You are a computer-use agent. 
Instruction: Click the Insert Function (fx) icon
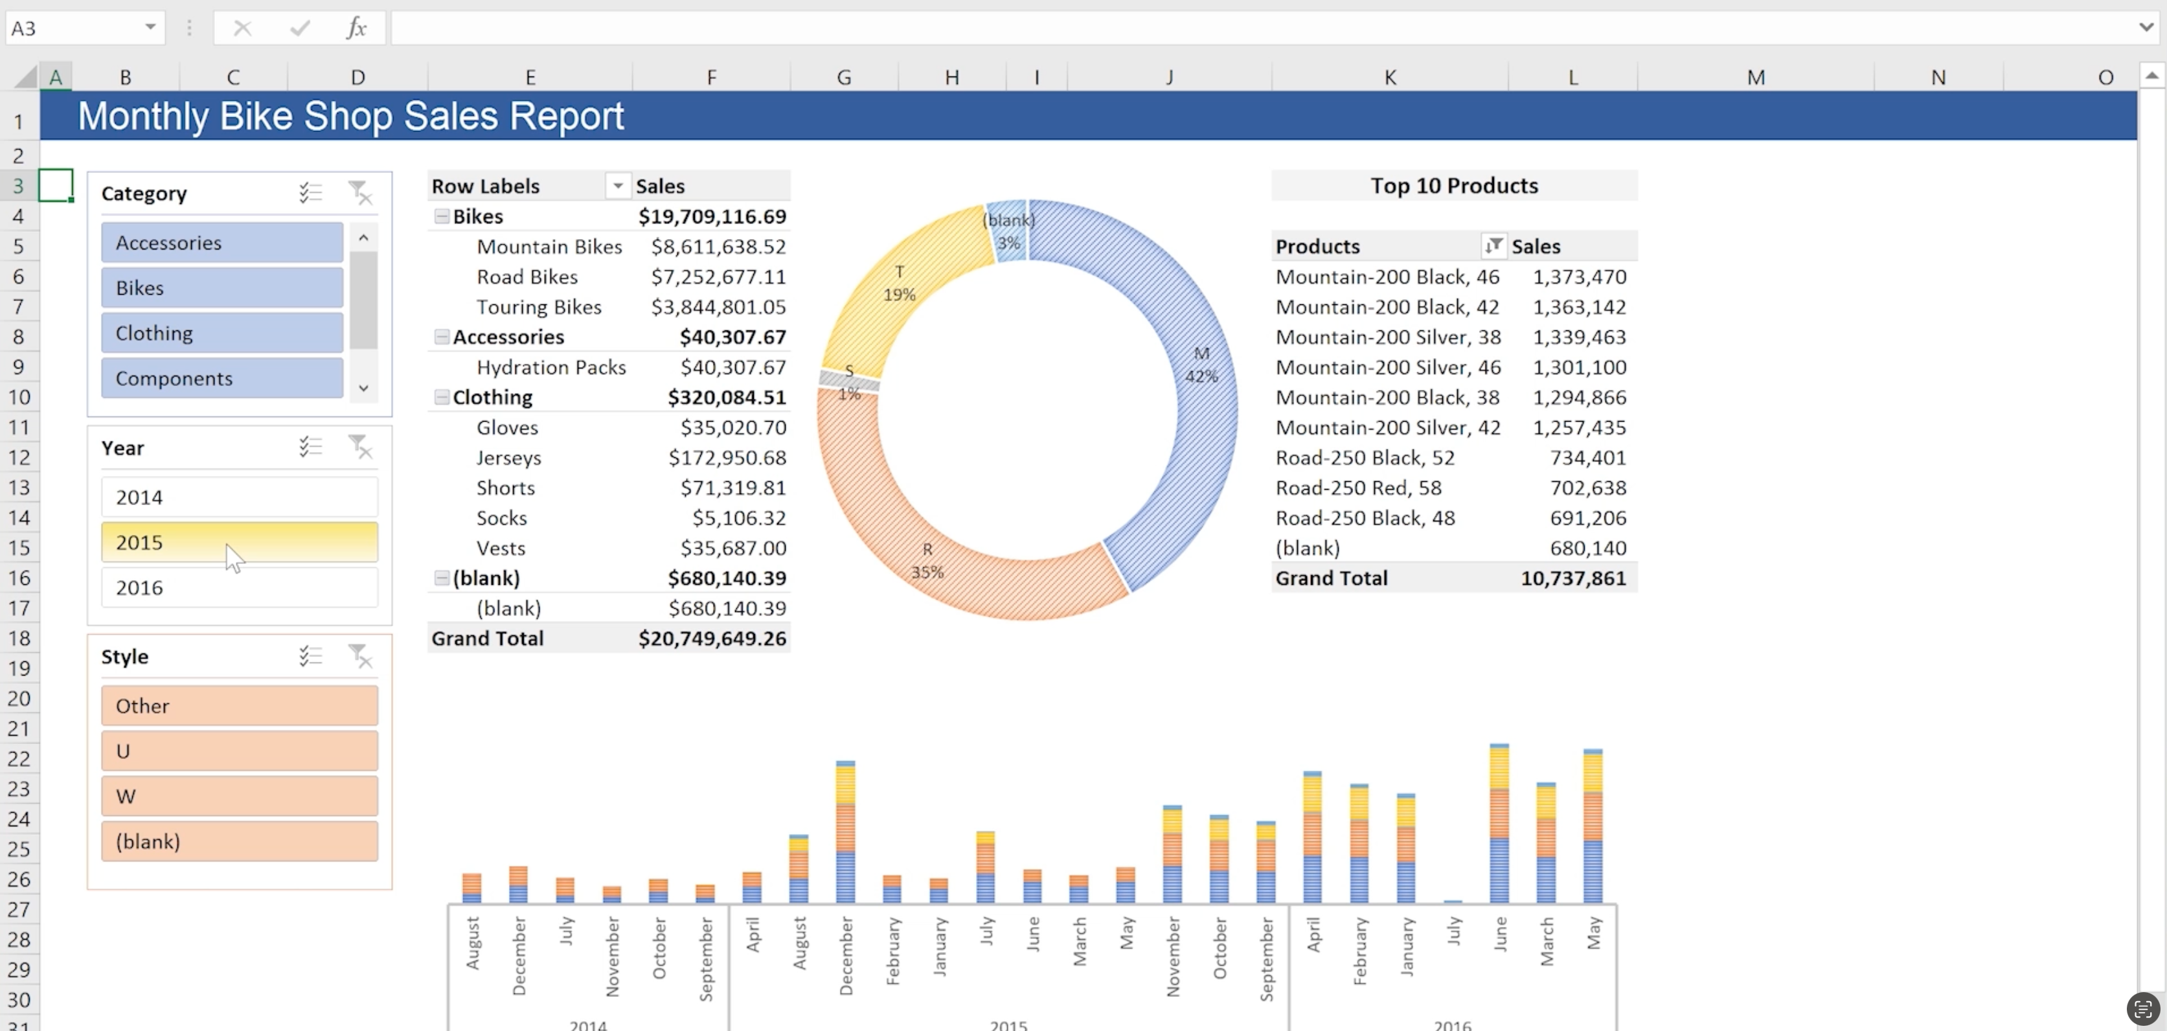click(357, 28)
